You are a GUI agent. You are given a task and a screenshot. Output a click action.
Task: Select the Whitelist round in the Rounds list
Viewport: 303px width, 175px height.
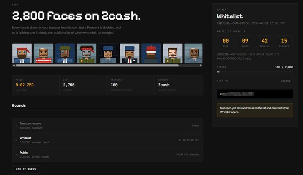107,140
